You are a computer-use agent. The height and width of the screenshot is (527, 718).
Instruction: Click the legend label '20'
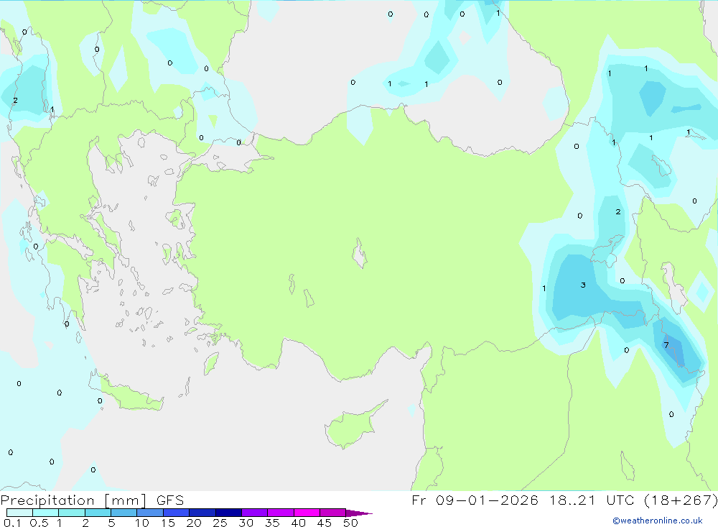[194, 523]
